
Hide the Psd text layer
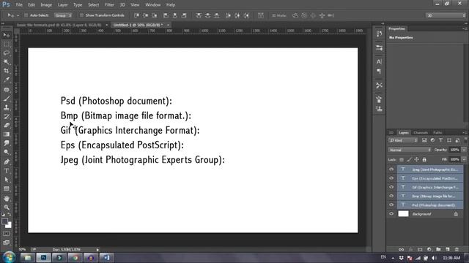(391, 205)
